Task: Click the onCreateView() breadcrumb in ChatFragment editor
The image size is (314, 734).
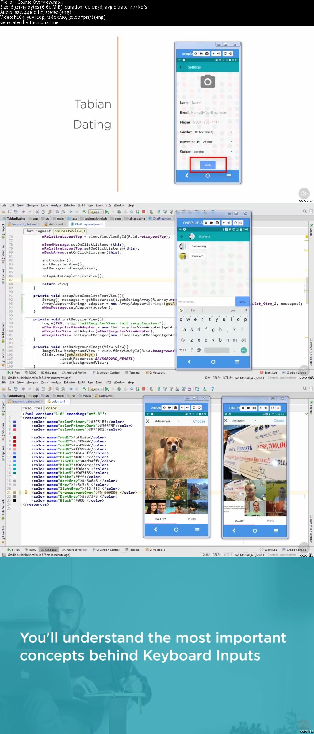Action: (x=70, y=231)
